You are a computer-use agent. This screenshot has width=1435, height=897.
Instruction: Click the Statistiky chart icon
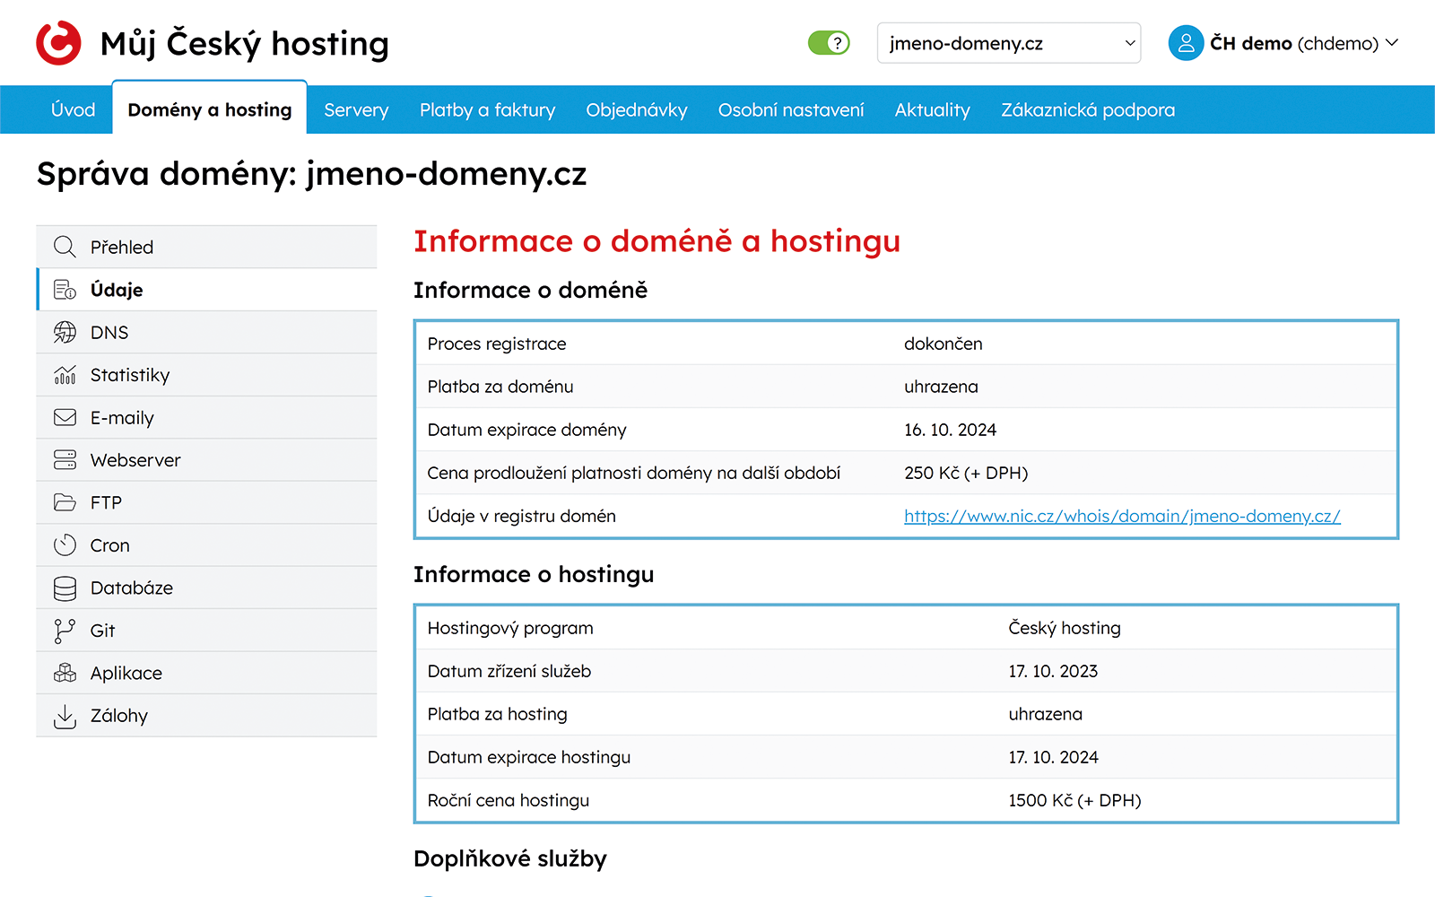(65, 375)
